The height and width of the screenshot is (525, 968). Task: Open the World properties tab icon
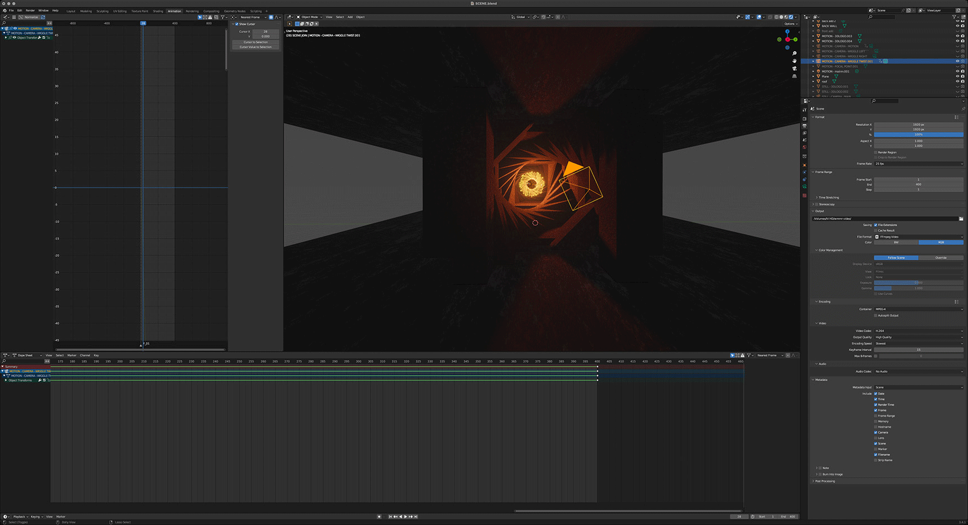click(805, 148)
